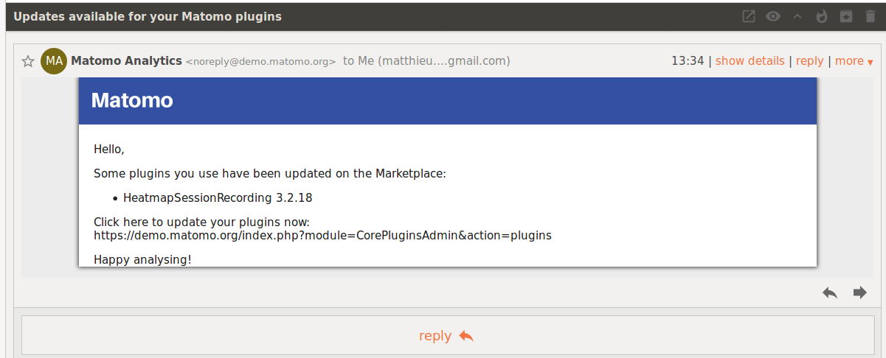Delete the message using the trash icon
Screen dimensions: 886x358
tap(871, 16)
